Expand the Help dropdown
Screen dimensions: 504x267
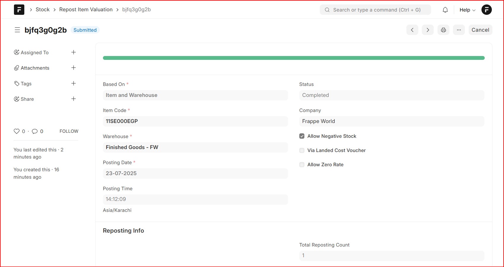(468, 10)
